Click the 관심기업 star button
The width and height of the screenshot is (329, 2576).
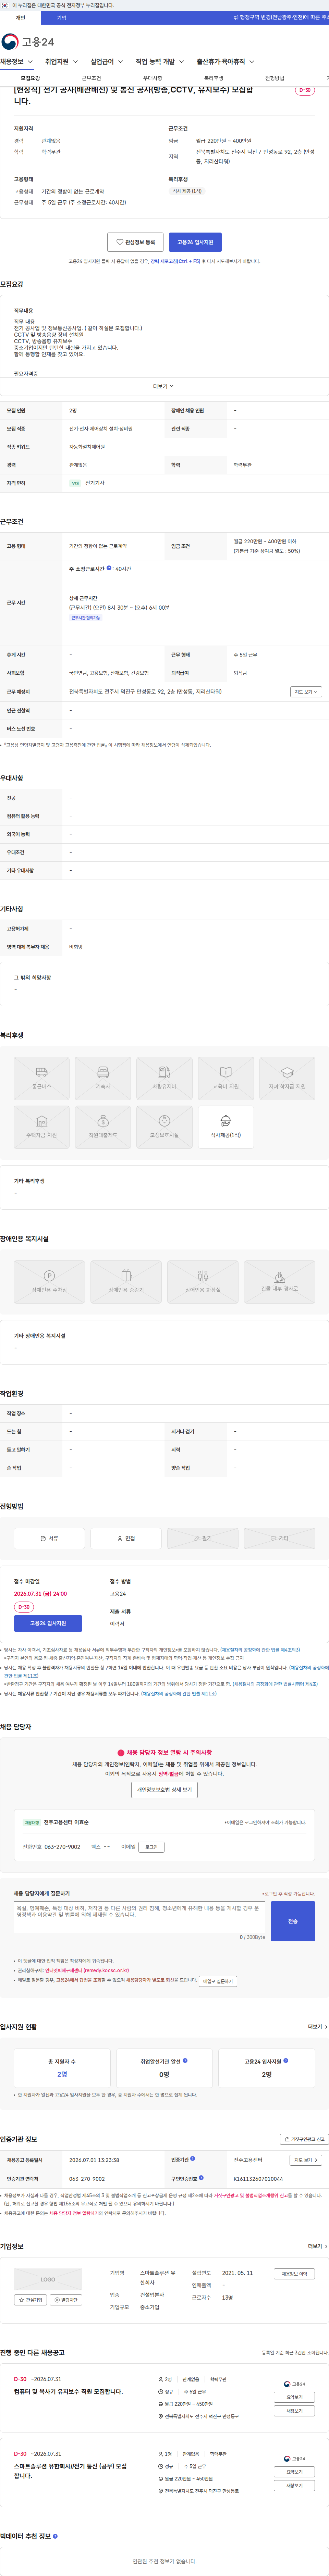tap(30, 2300)
